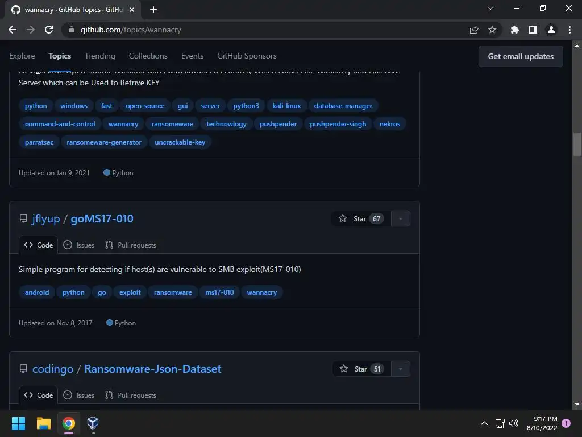Viewport: 582px width, 437px height.
Task: Star the codingo Ransomware-Json-Dataset repository
Action: pos(362,369)
